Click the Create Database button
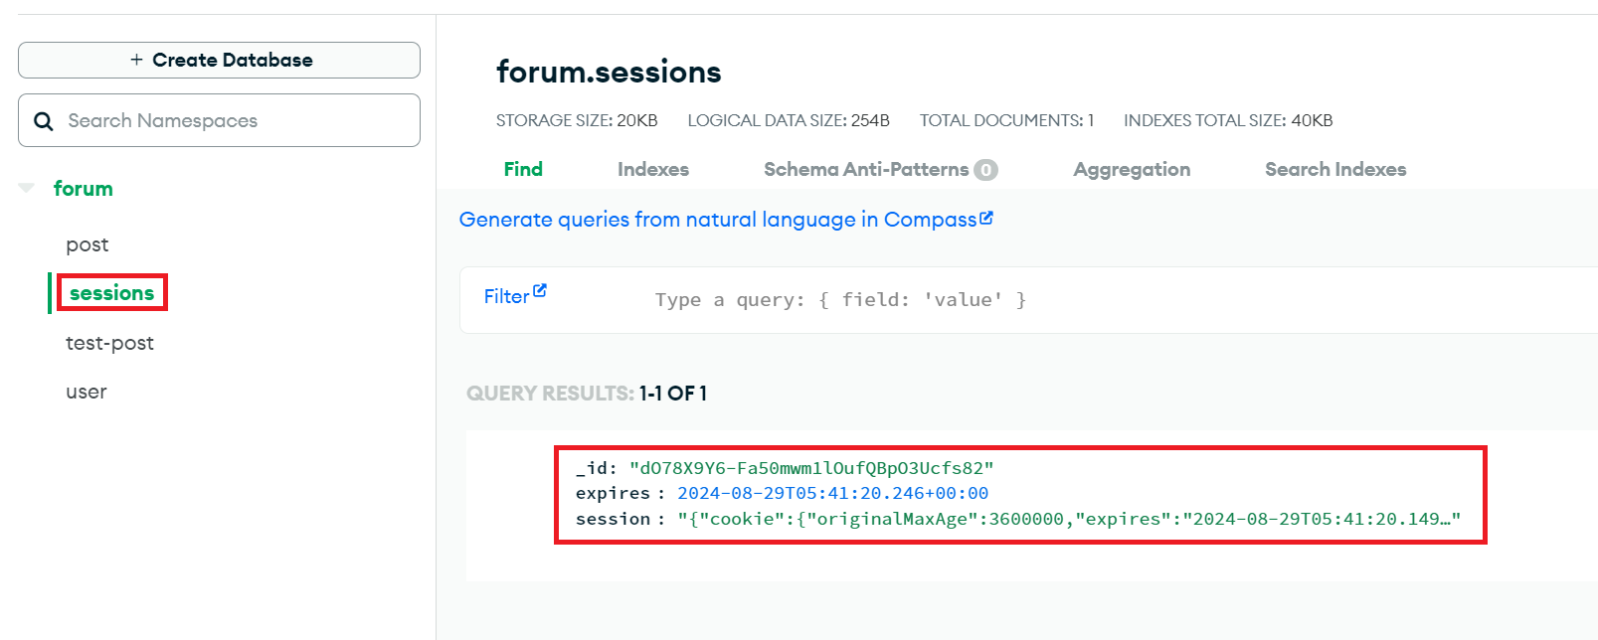Viewport: 1598px width, 640px height. 219,60
